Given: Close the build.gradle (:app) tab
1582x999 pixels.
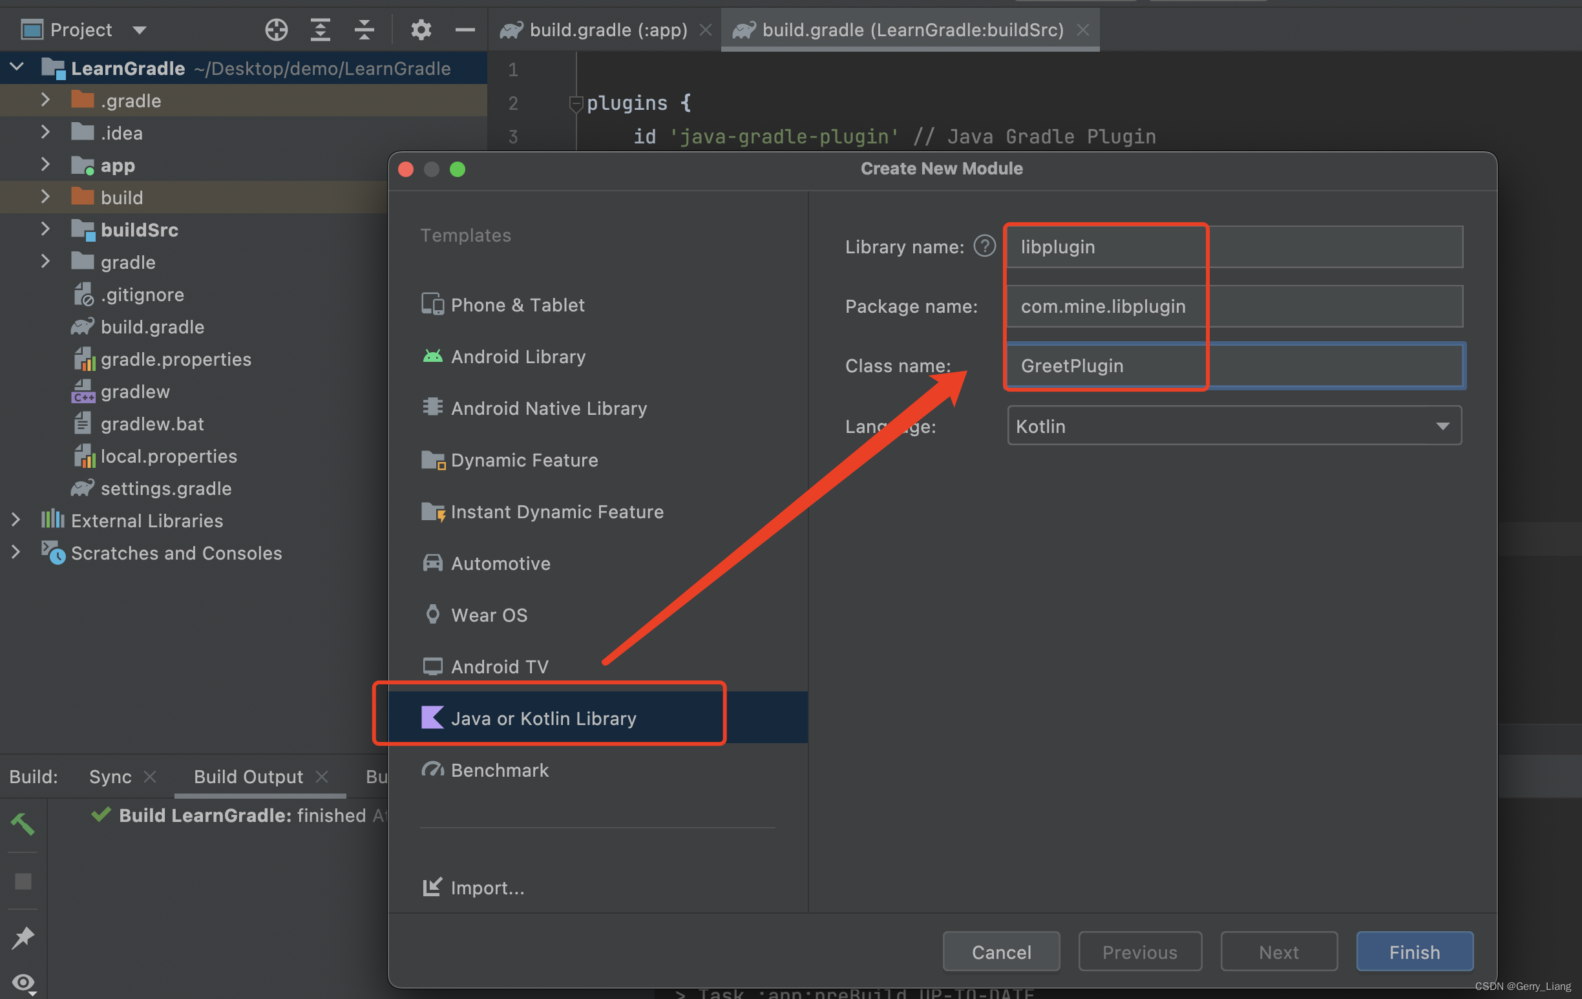Looking at the screenshot, I should pyautogui.click(x=706, y=30).
